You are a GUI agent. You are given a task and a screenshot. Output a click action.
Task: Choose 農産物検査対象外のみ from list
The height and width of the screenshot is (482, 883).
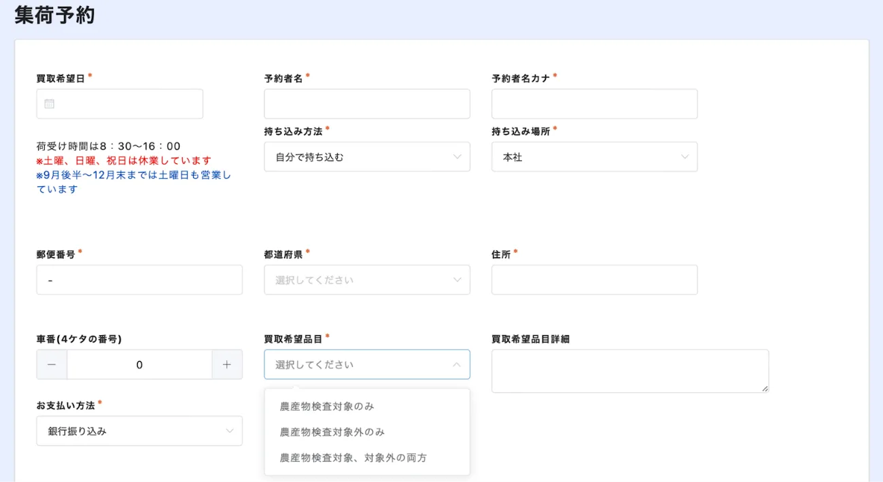tap(332, 432)
